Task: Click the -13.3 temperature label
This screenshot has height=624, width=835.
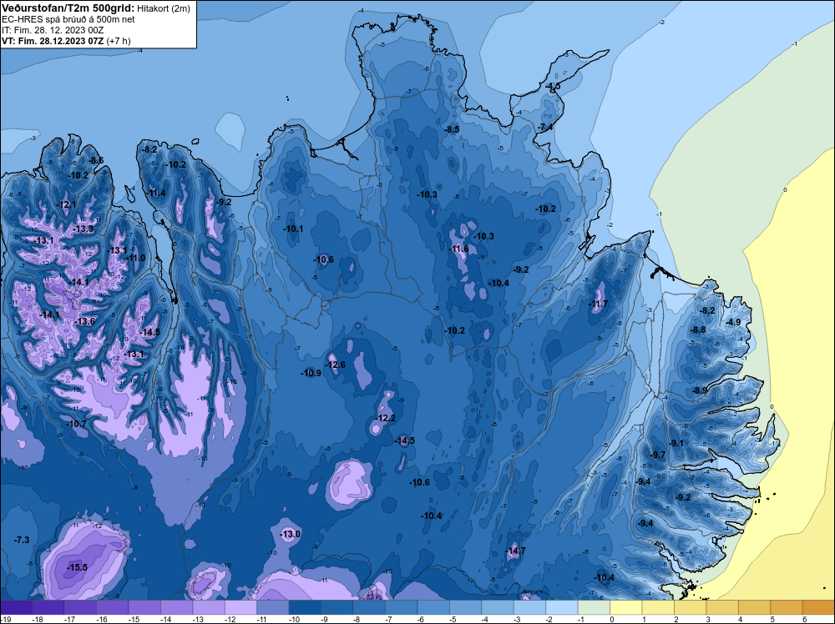Action: (83, 229)
